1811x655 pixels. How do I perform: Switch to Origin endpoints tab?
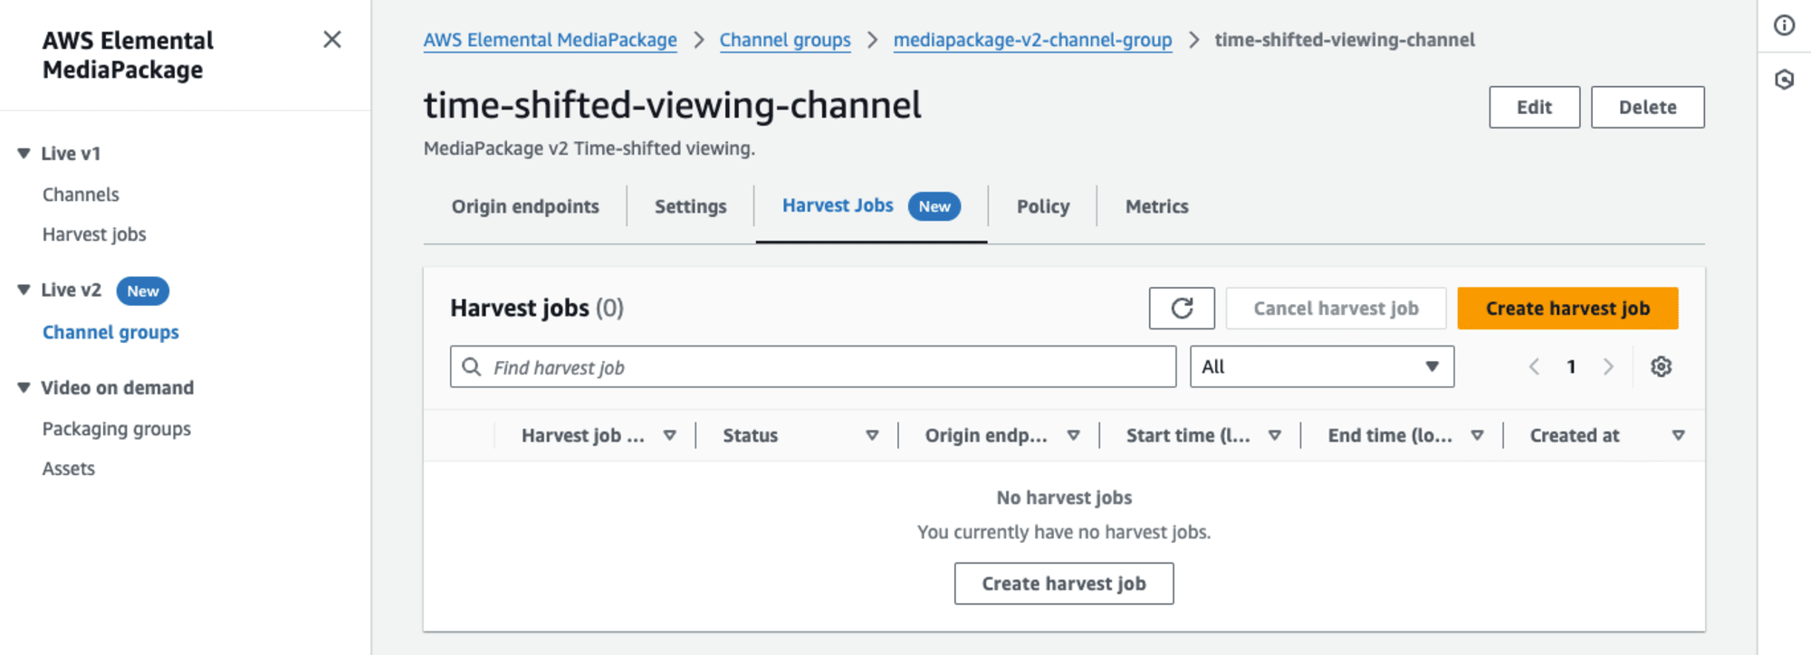(x=525, y=206)
